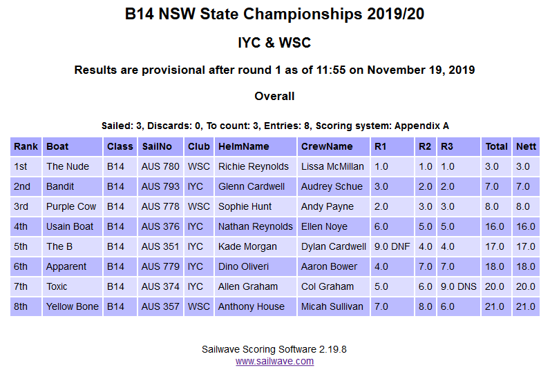Click the 9.0 DNF score cell

pyautogui.click(x=392, y=246)
